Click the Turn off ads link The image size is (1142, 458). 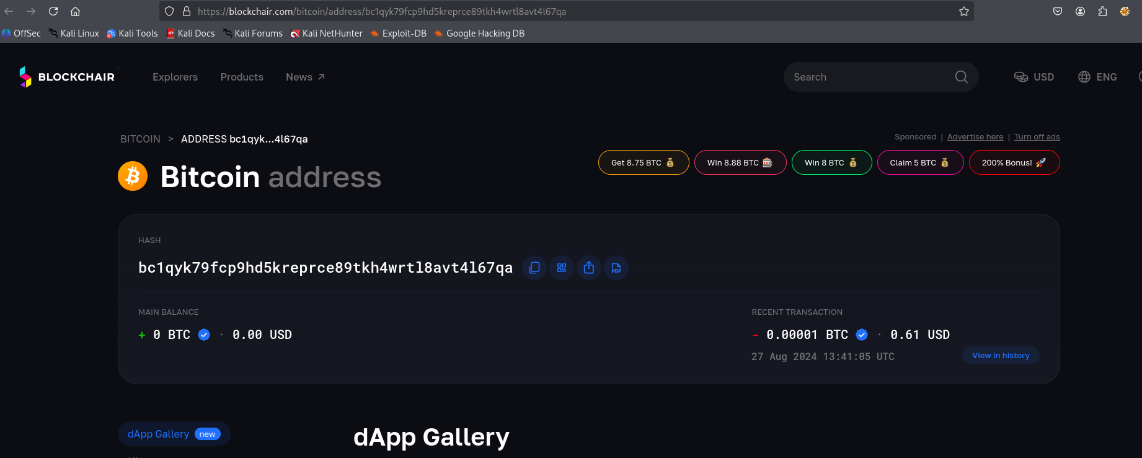point(1037,137)
